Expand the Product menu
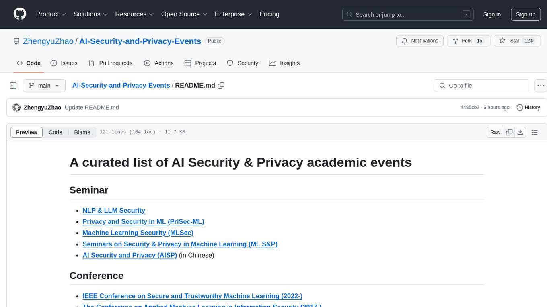The width and height of the screenshot is (547, 307). click(51, 14)
